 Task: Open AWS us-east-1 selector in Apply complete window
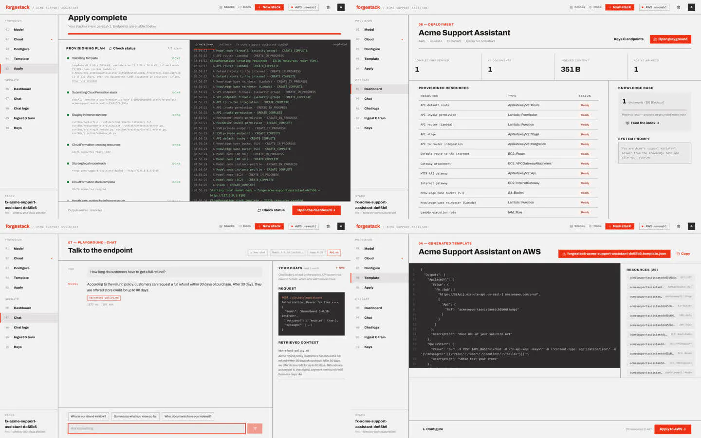304,7
